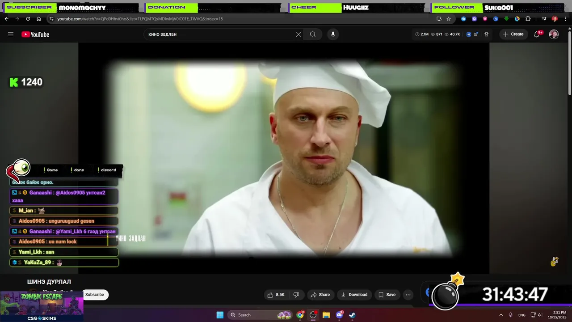572x322 pixels.
Task: Like the video with 8.5K button
Action: click(276, 295)
